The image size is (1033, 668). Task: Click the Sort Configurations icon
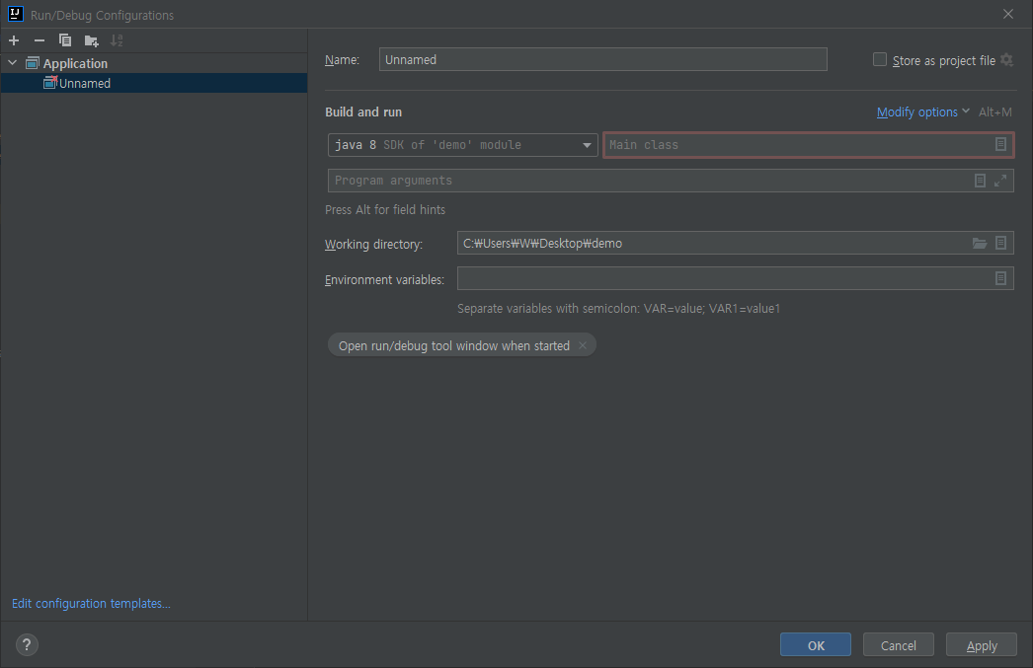pyautogui.click(x=117, y=40)
